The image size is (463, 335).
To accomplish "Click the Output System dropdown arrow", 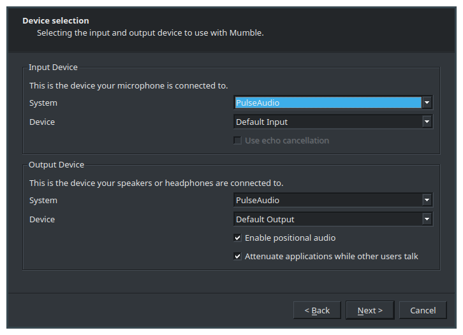I will [x=427, y=200].
